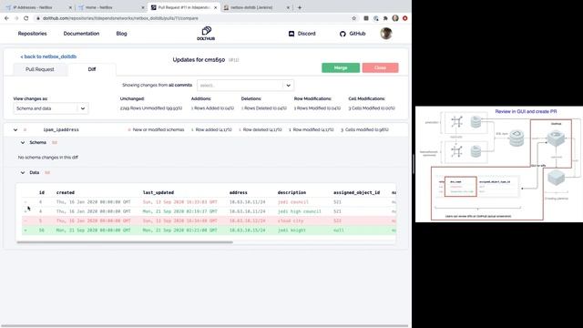
Task: Open the GitHub link icon
Action: click(x=343, y=34)
